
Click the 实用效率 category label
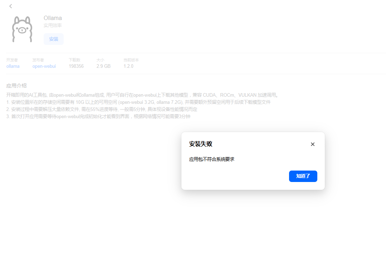(53, 25)
